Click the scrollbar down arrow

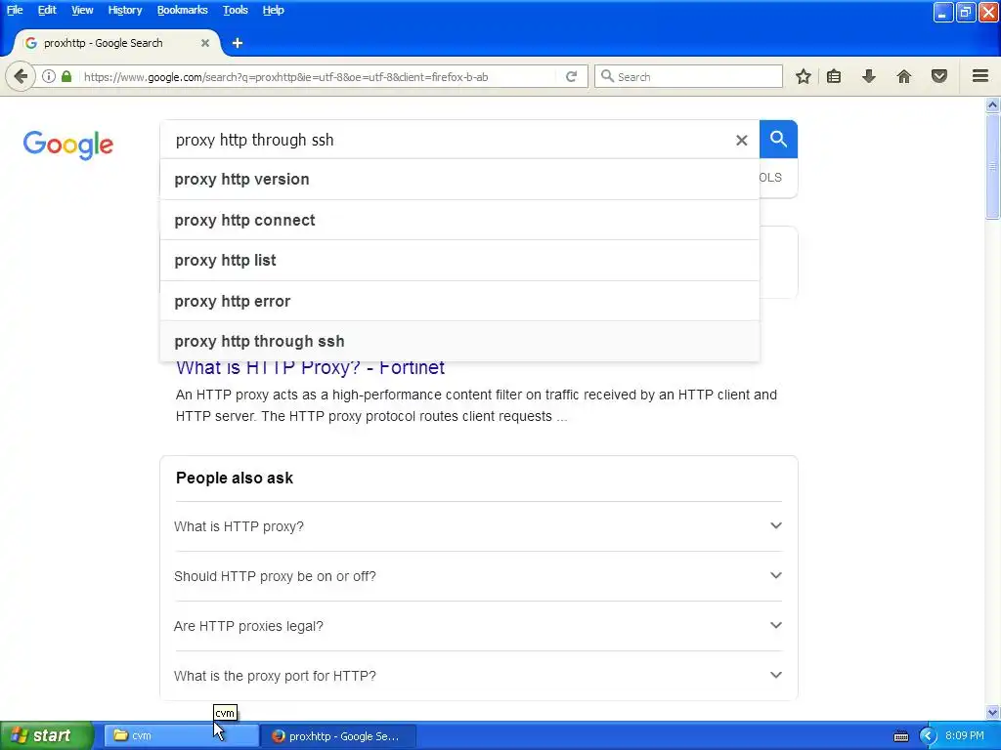(x=993, y=712)
